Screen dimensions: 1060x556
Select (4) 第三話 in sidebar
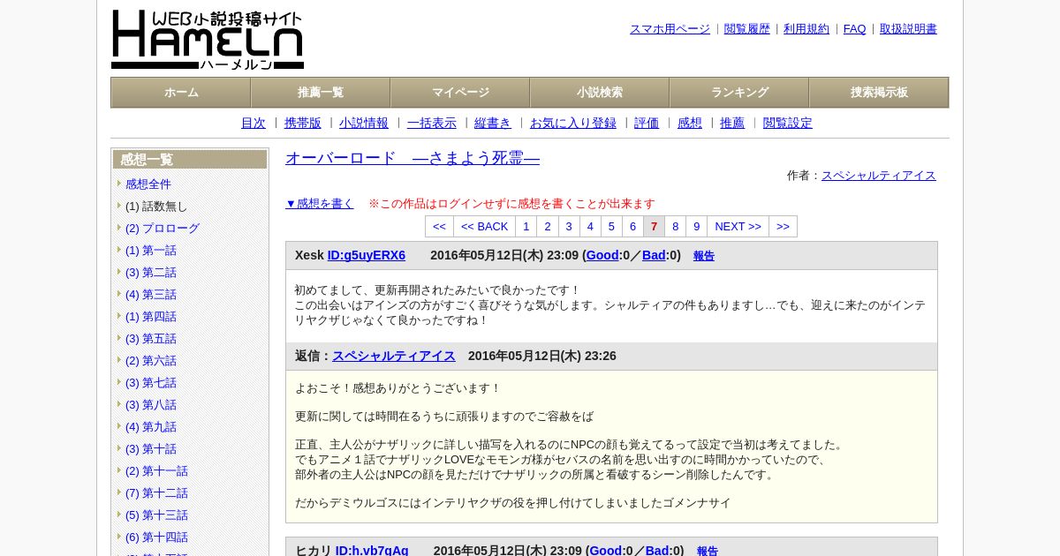tap(151, 295)
